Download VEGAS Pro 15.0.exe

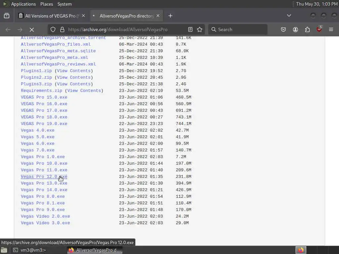(44, 97)
